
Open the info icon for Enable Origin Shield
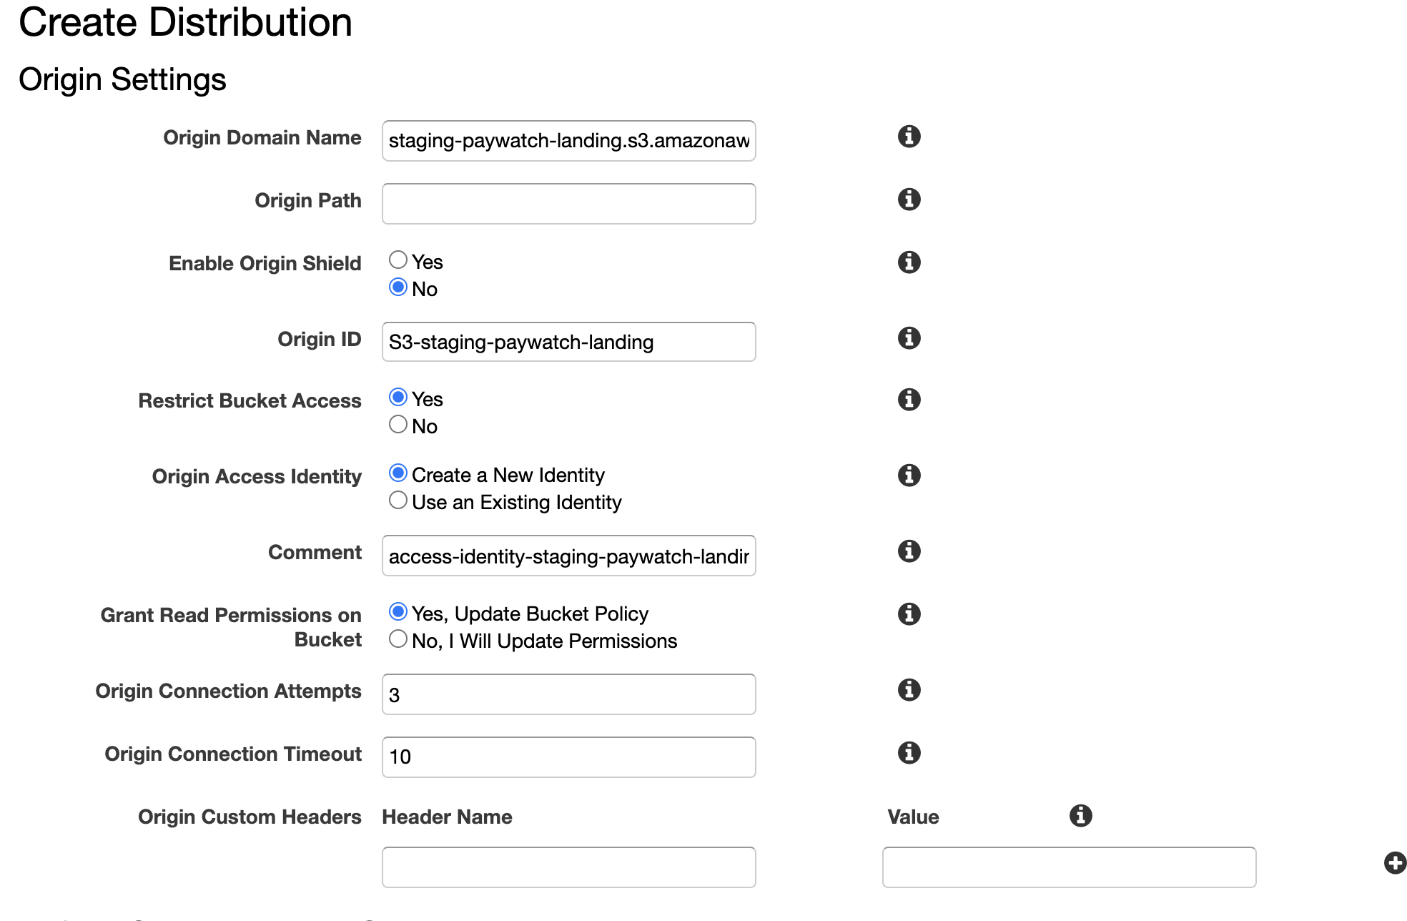click(909, 262)
